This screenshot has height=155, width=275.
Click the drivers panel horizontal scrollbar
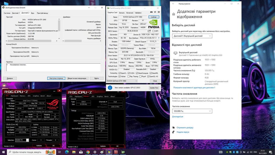click(x=82, y=41)
